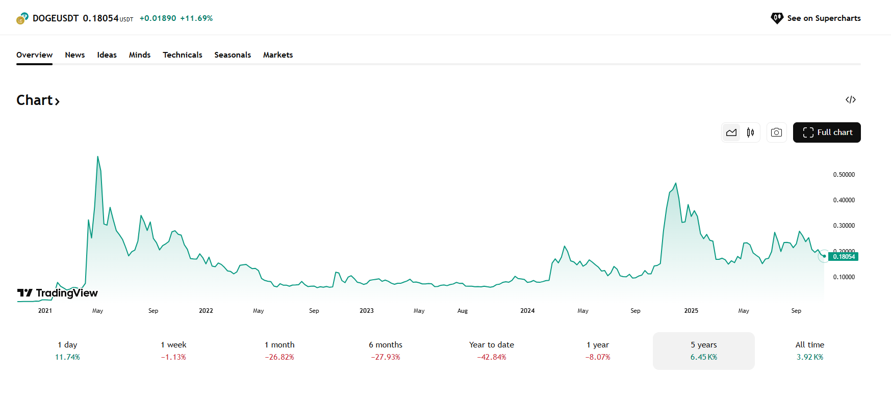Viewport: 891px width, 403px height.
Task: Choose the 6 months time range
Action: click(386, 351)
